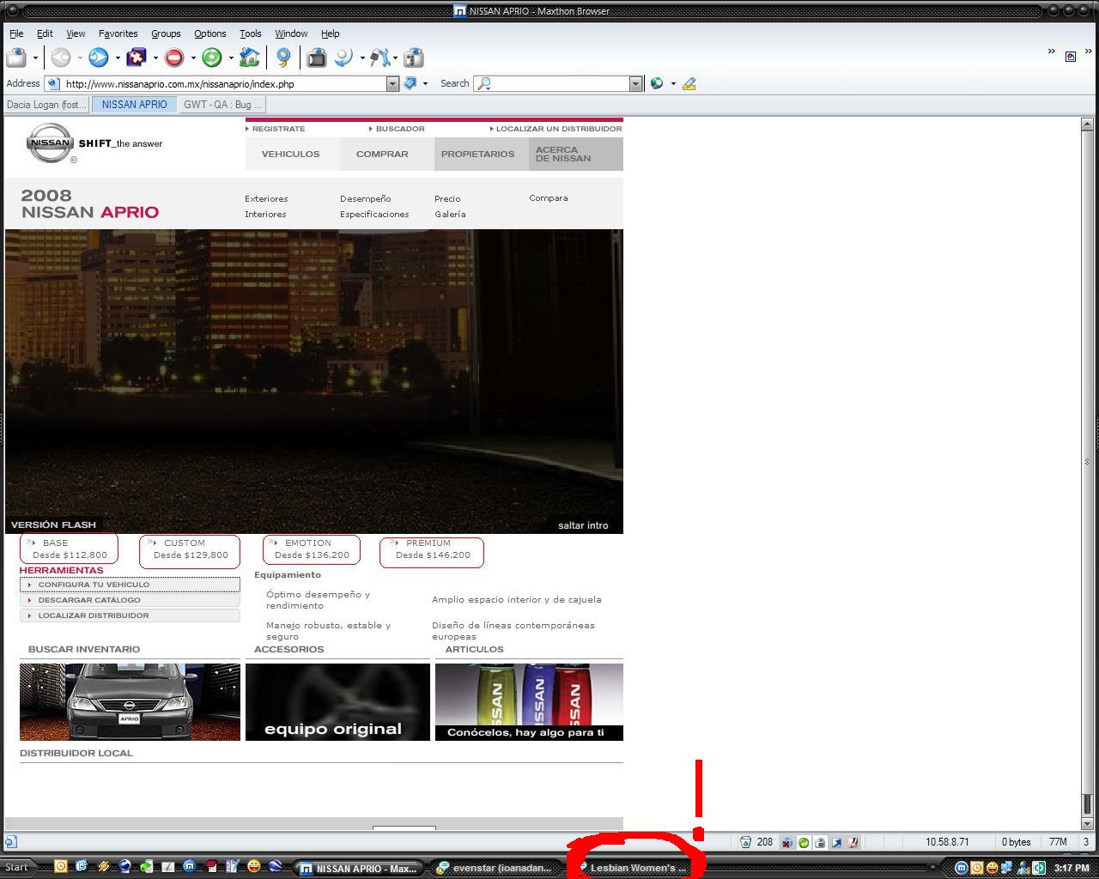The height and width of the screenshot is (879, 1099).
Task: Open the search box history dropdown
Action: click(x=635, y=83)
